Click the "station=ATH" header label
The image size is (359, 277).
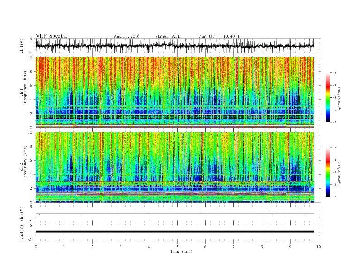168,36
